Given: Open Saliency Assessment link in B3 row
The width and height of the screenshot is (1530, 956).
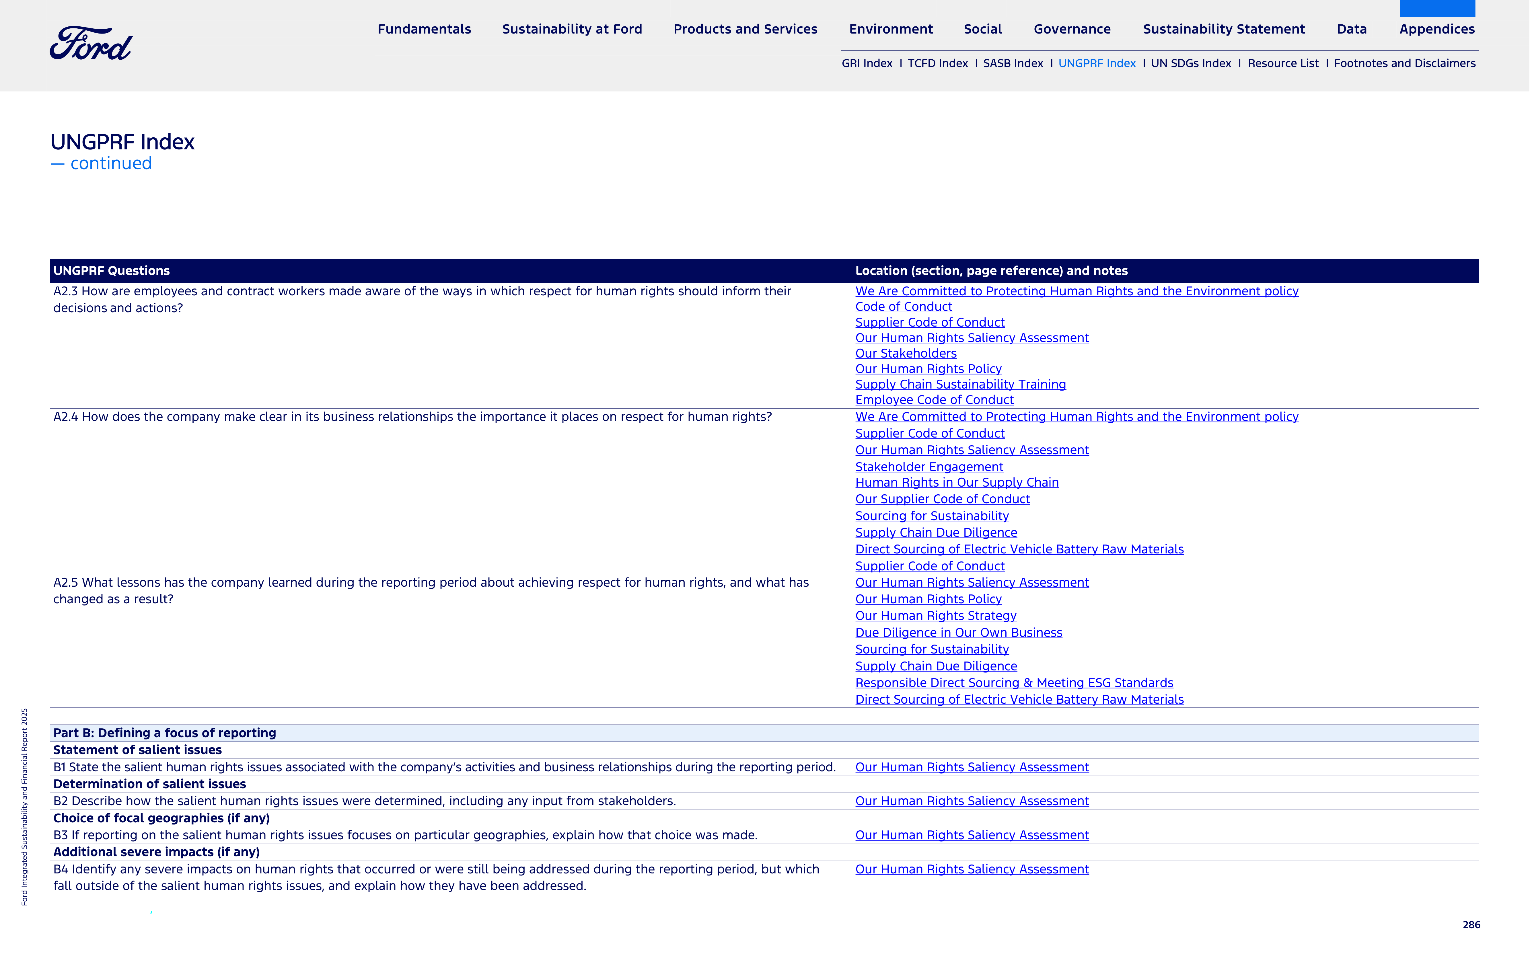Looking at the screenshot, I should point(972,835).
